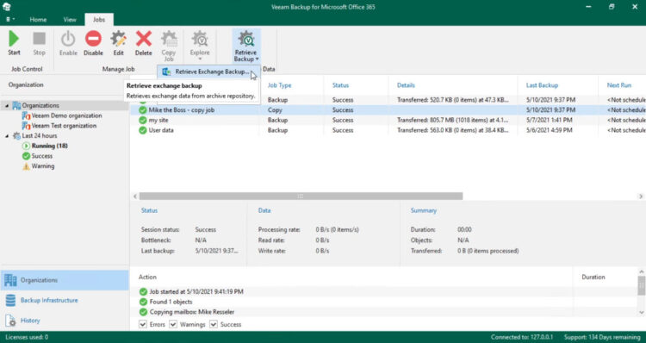The height and width of the screenshot is (343, 646).
Task: Open the Retrieve Backup dropdown
Action: point(246,46)
